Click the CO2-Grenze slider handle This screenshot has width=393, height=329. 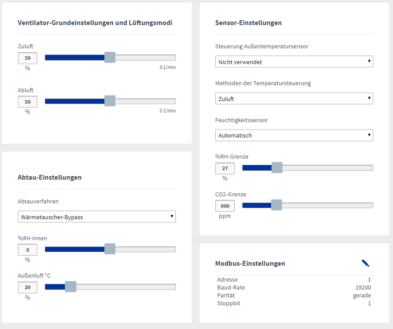pos(276,205)
